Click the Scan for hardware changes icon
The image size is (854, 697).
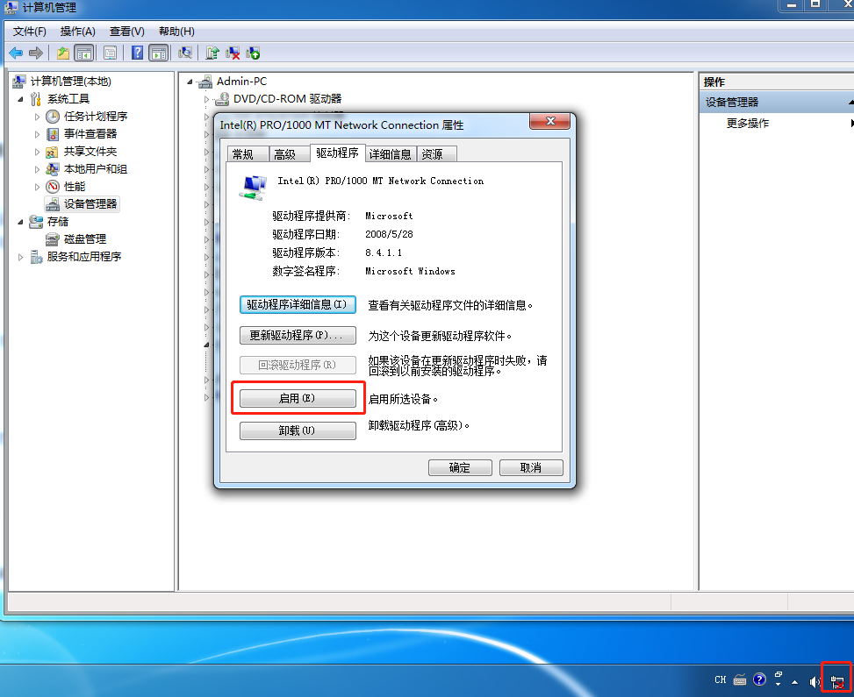point(185,53)
